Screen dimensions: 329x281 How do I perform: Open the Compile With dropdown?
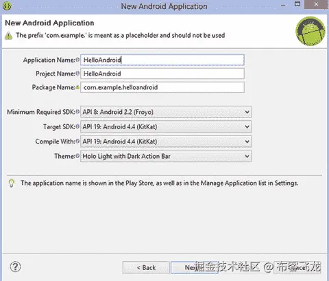coord(166,142)
